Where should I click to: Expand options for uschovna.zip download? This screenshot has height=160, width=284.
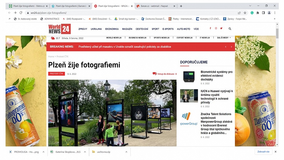(127, 152)
